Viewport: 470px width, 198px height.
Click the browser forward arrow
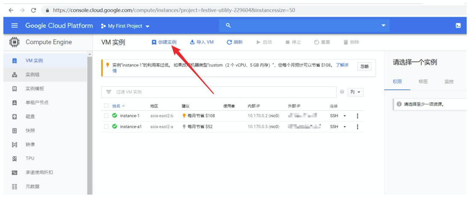point(22,10)
